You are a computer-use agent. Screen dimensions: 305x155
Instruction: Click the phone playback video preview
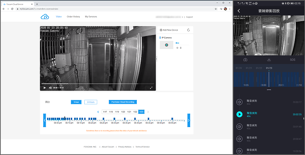click(269, 36)
